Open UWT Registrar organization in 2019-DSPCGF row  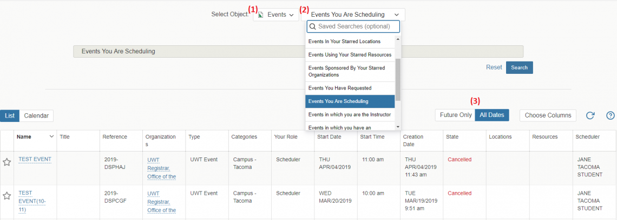(161, 202)
